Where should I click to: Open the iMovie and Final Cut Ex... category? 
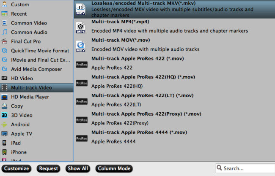click(x=37, y=60)
